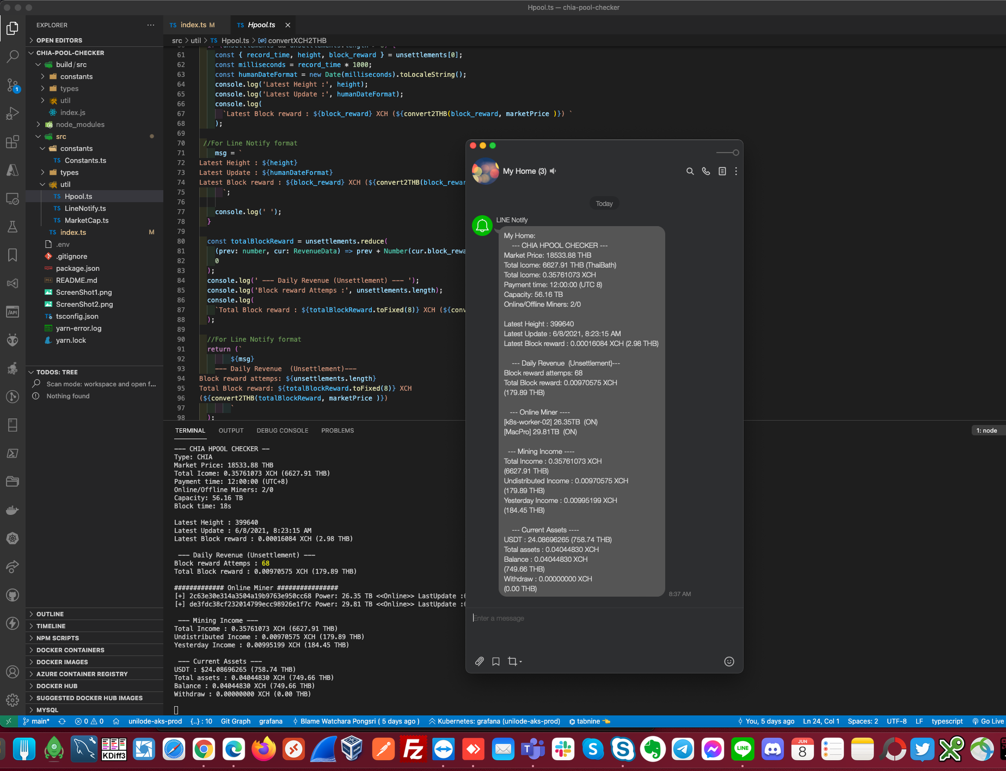Image resolution: width=1006 pixels, height=771 pixels.
Task: Open the screen capture tool in LINE
Action: (514, 661)
